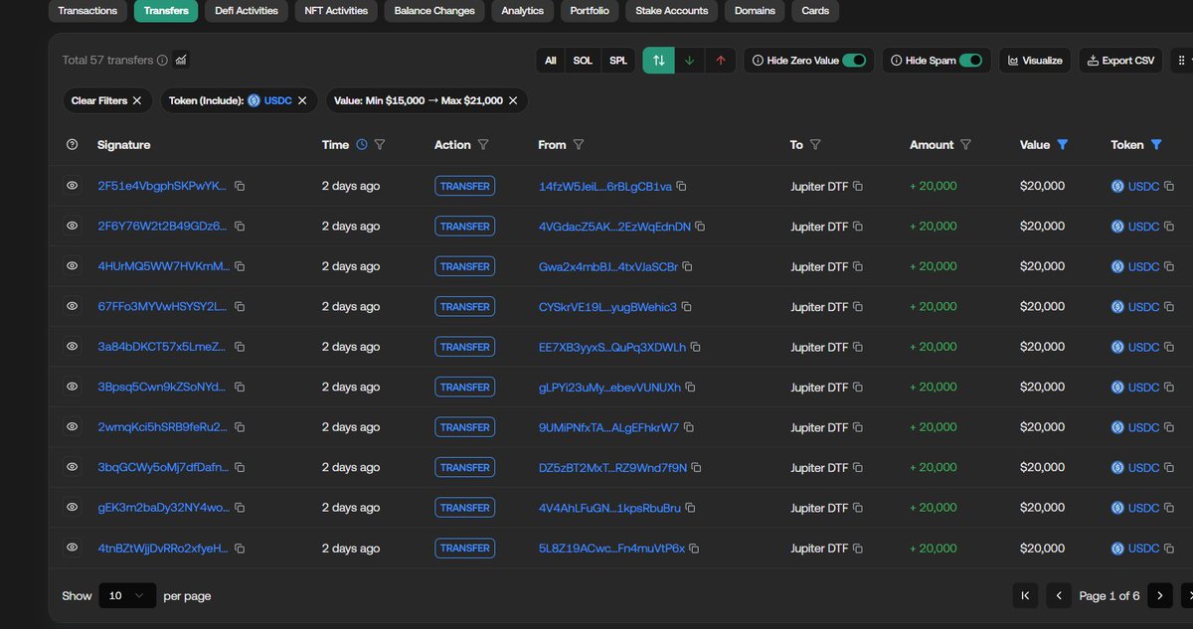
Task: Copy signature 2F51e4VbgphSKPwYK
Action: pos(240,186)
